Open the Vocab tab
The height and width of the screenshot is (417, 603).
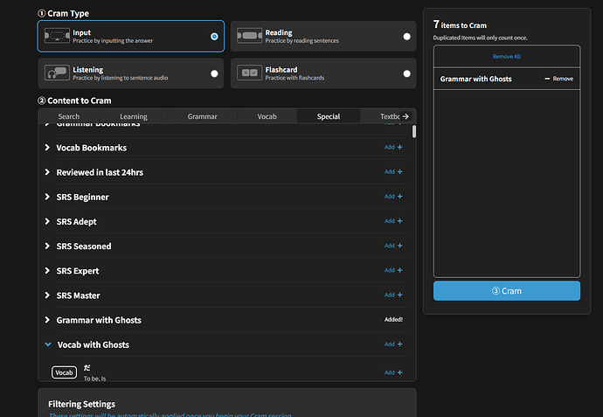pyautogui.click(x=267, y=116)
